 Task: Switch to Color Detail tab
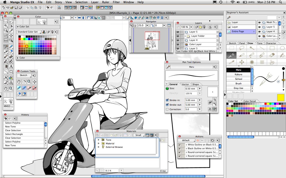(x=250, y=101)
